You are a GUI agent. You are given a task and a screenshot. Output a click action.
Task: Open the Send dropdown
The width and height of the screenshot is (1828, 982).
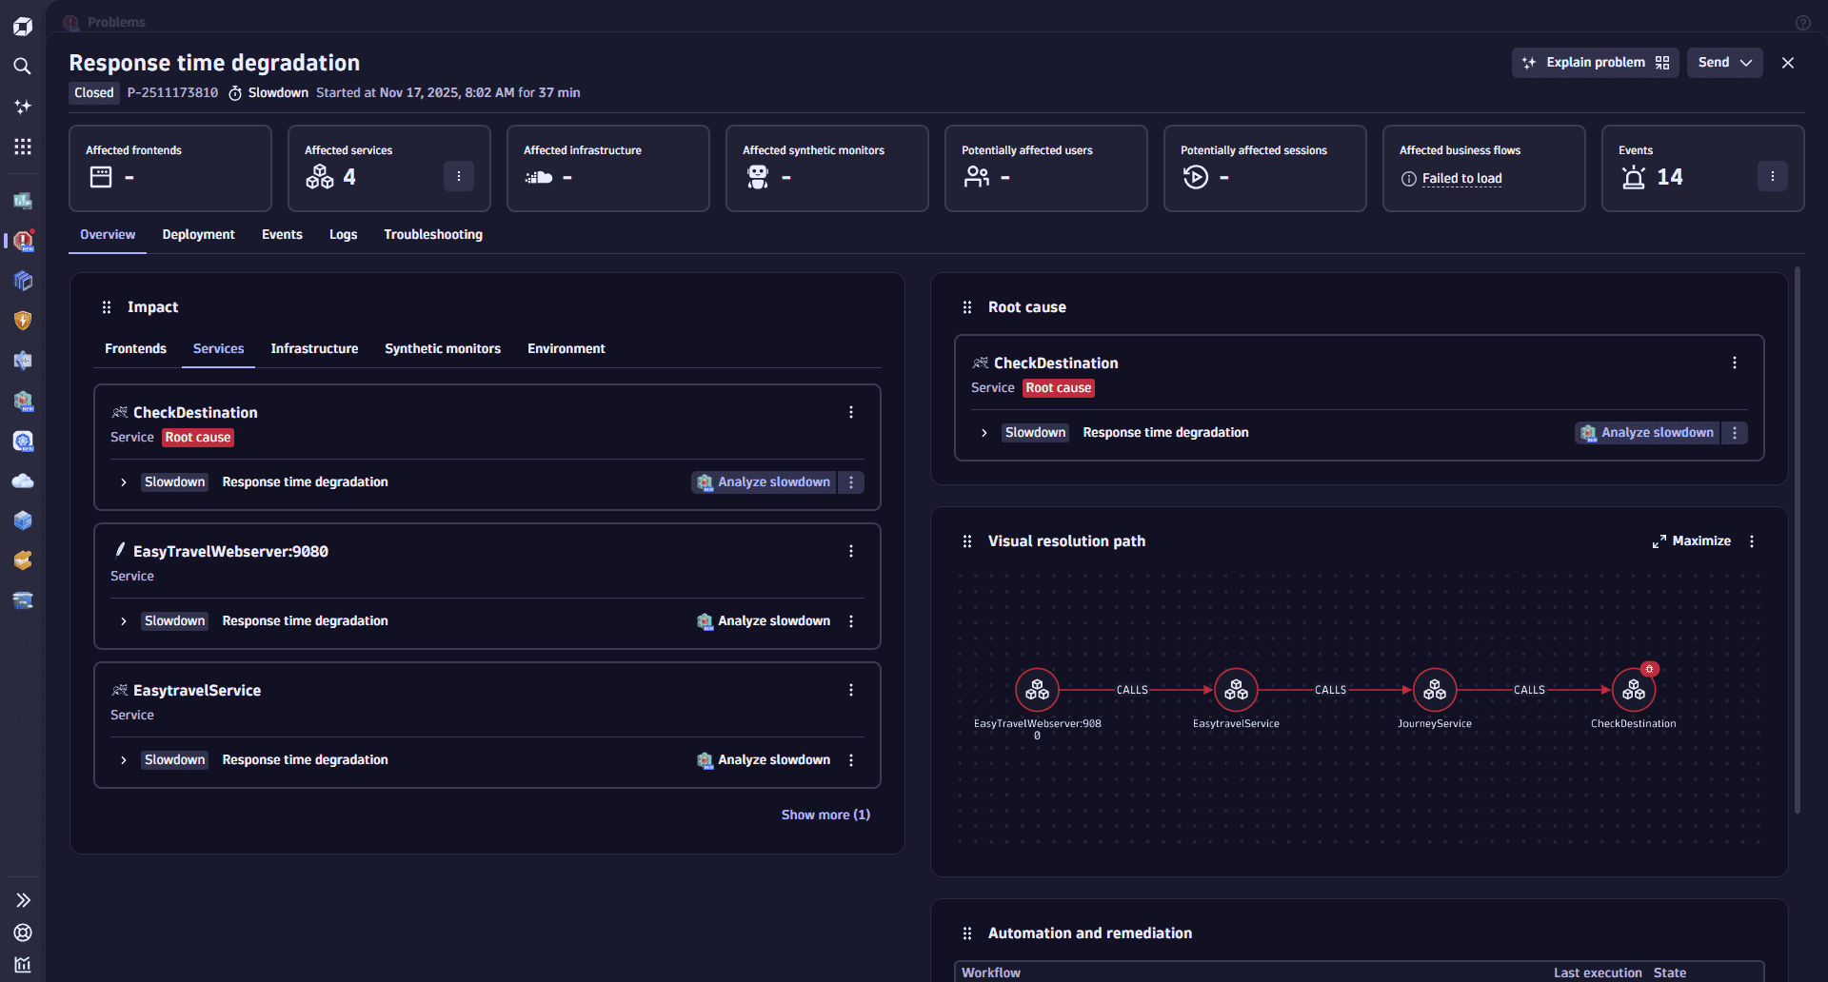coord(1724,63)
